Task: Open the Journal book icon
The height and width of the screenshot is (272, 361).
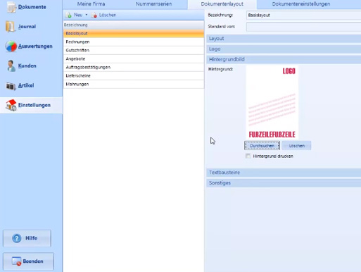Action: pos(11,26)
